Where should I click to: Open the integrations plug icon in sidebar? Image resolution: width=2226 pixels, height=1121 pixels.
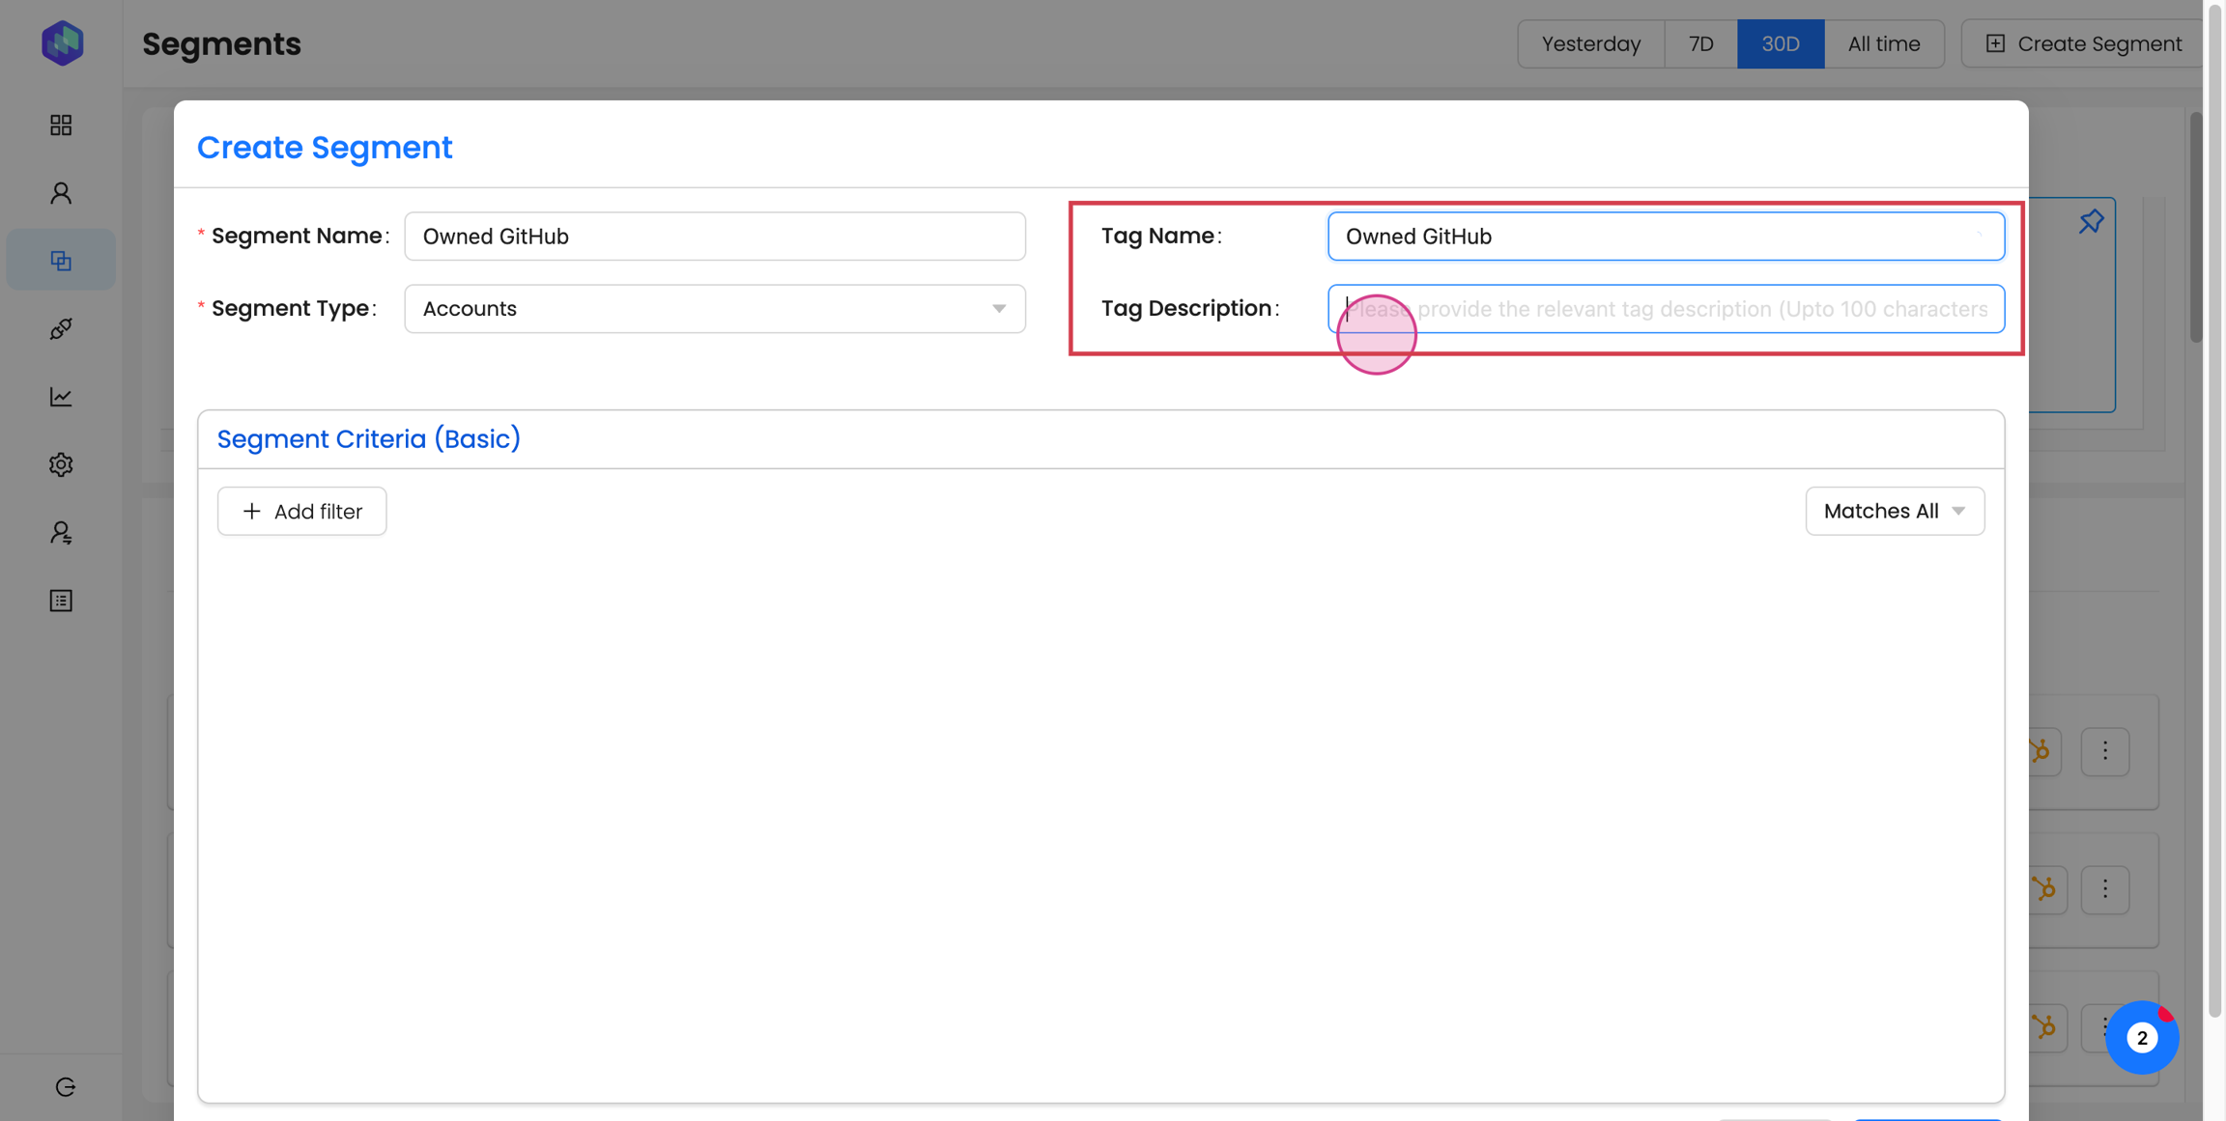click(61, 329)
